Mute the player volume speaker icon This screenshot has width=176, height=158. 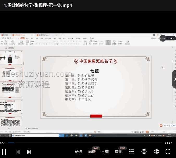click(156, 152)
